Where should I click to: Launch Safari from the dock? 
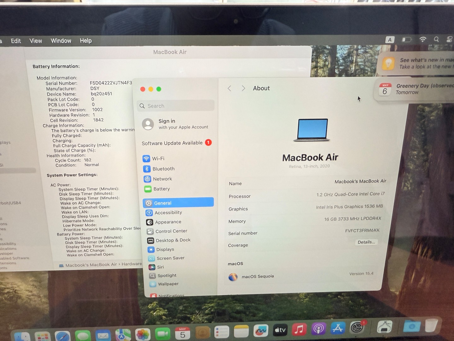point(62,336)
